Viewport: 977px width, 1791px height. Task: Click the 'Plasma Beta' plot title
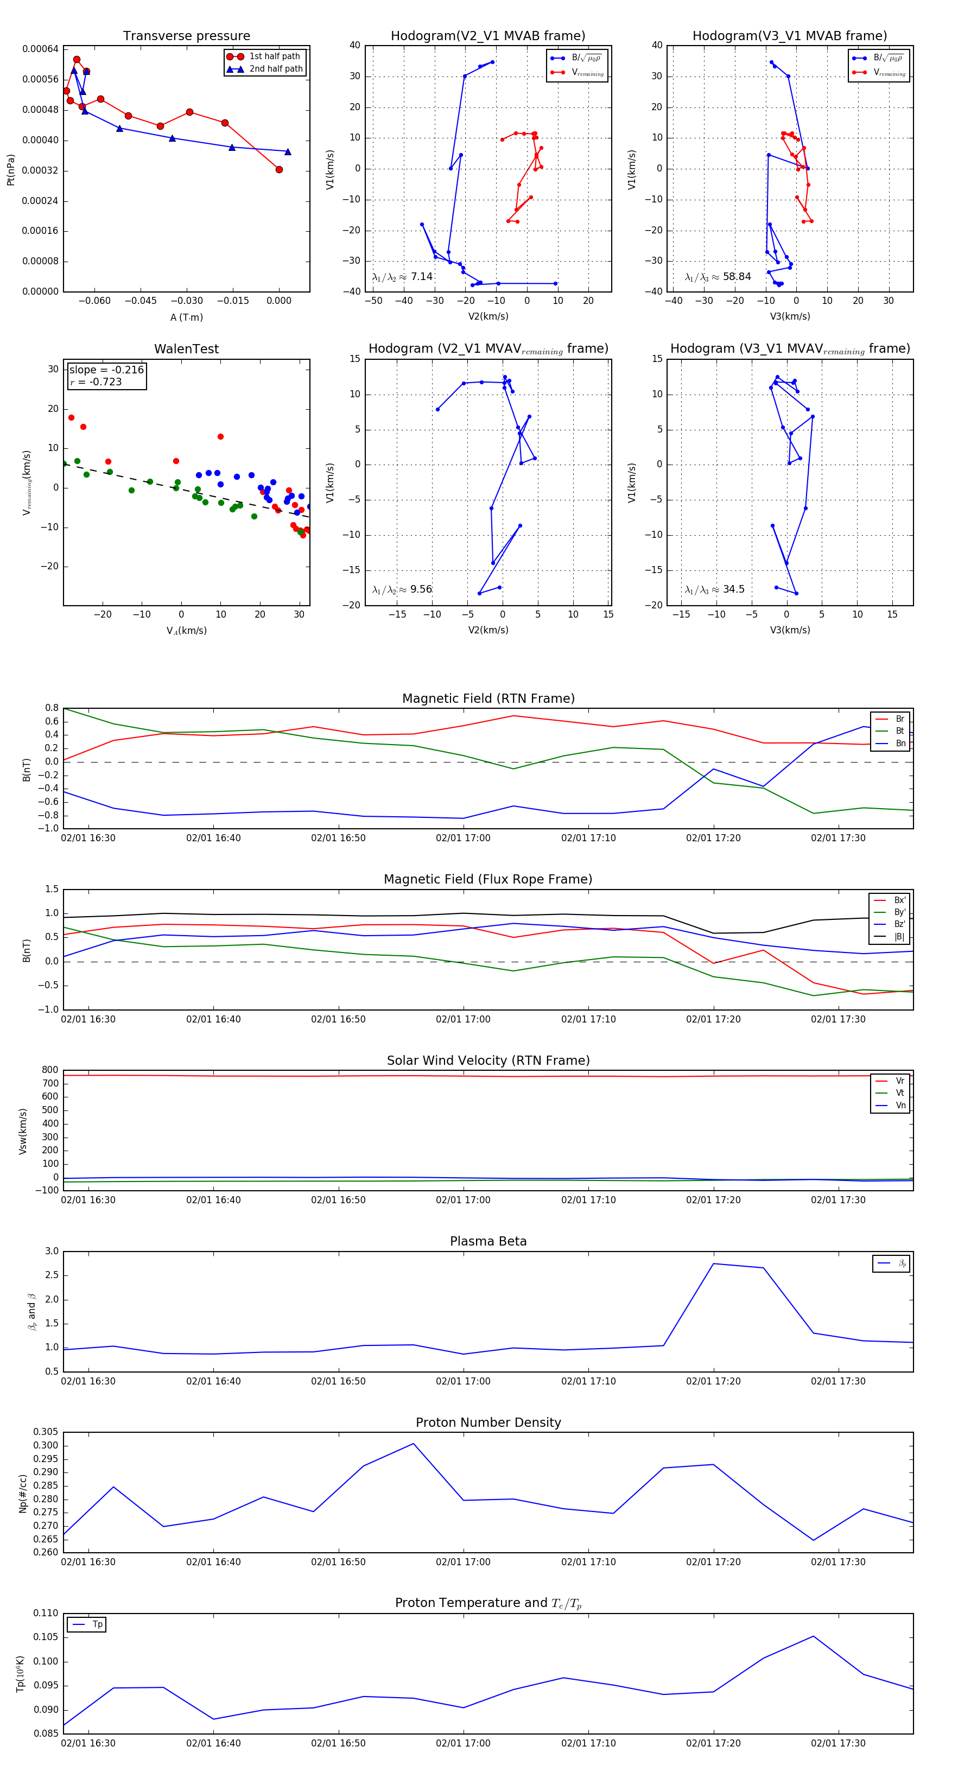(x=488, y=1242)
